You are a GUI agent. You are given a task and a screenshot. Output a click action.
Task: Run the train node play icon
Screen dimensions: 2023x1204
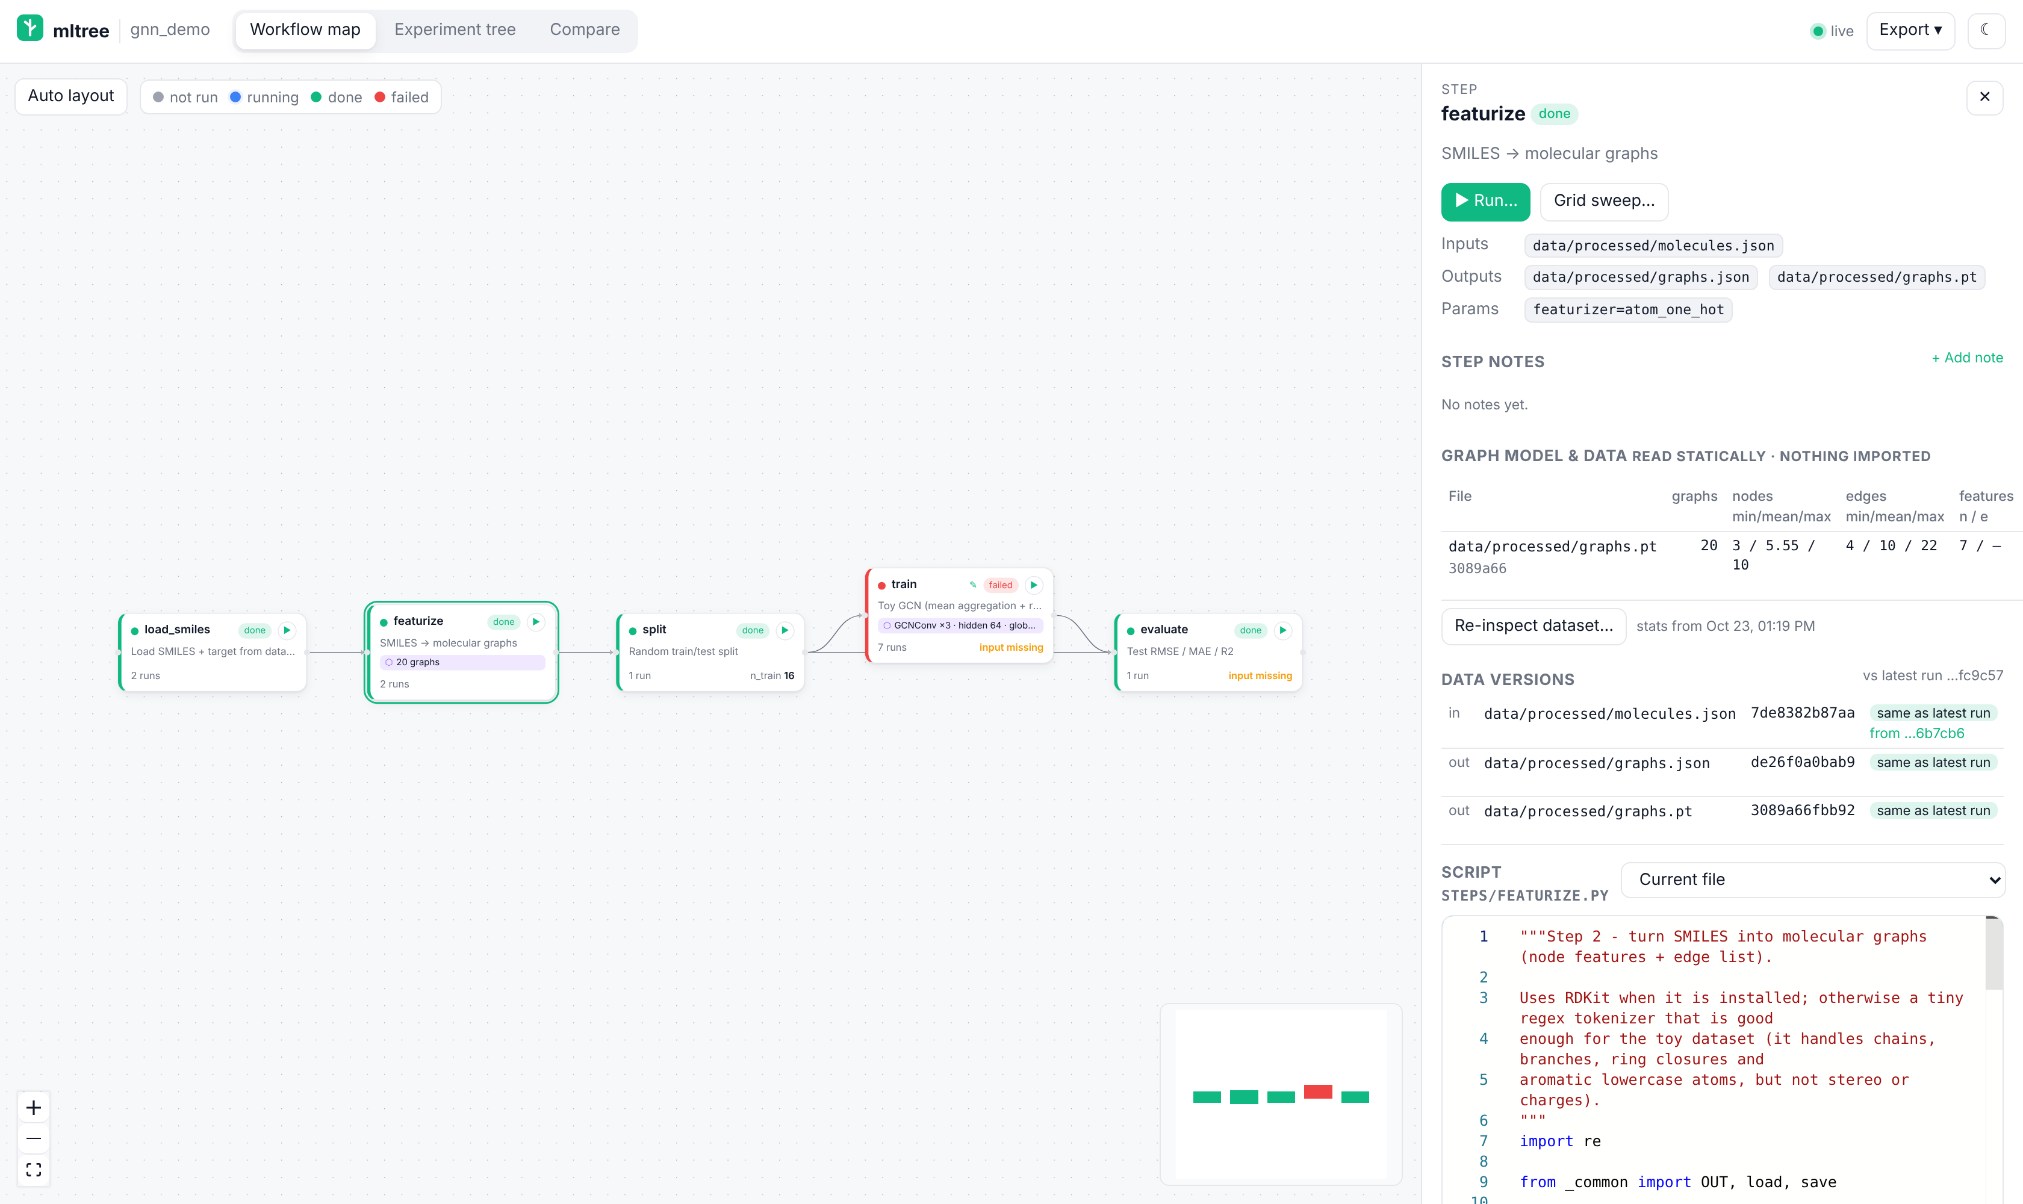(1034, 584)
